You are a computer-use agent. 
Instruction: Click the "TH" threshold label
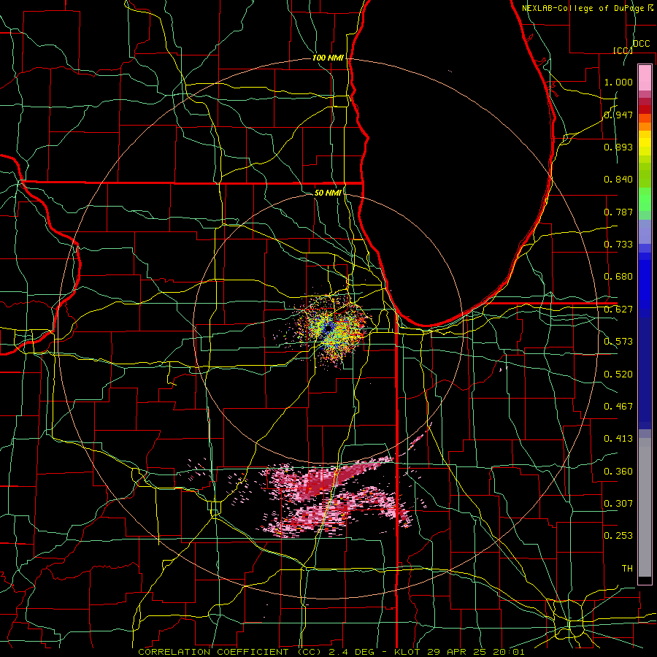pos(627,569)
